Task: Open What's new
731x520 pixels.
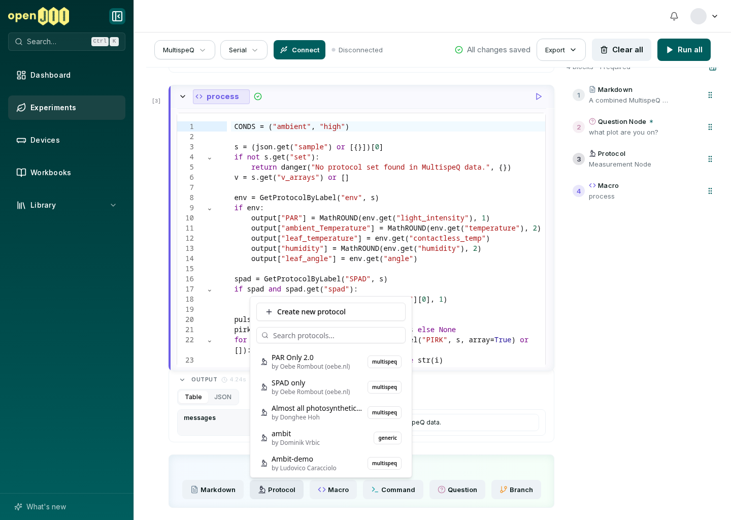Action: pos(41,507)
